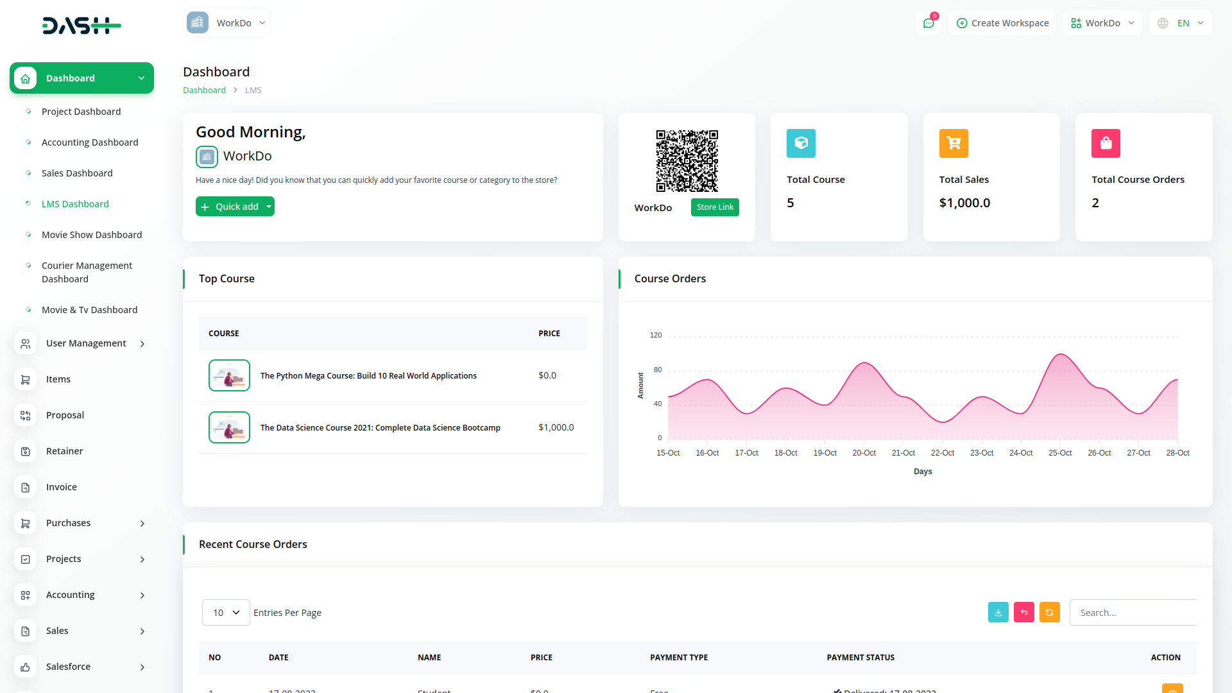Open the Quick add dropdown arrow
This screenshot has height=693, width=1232.
point(269,207)
